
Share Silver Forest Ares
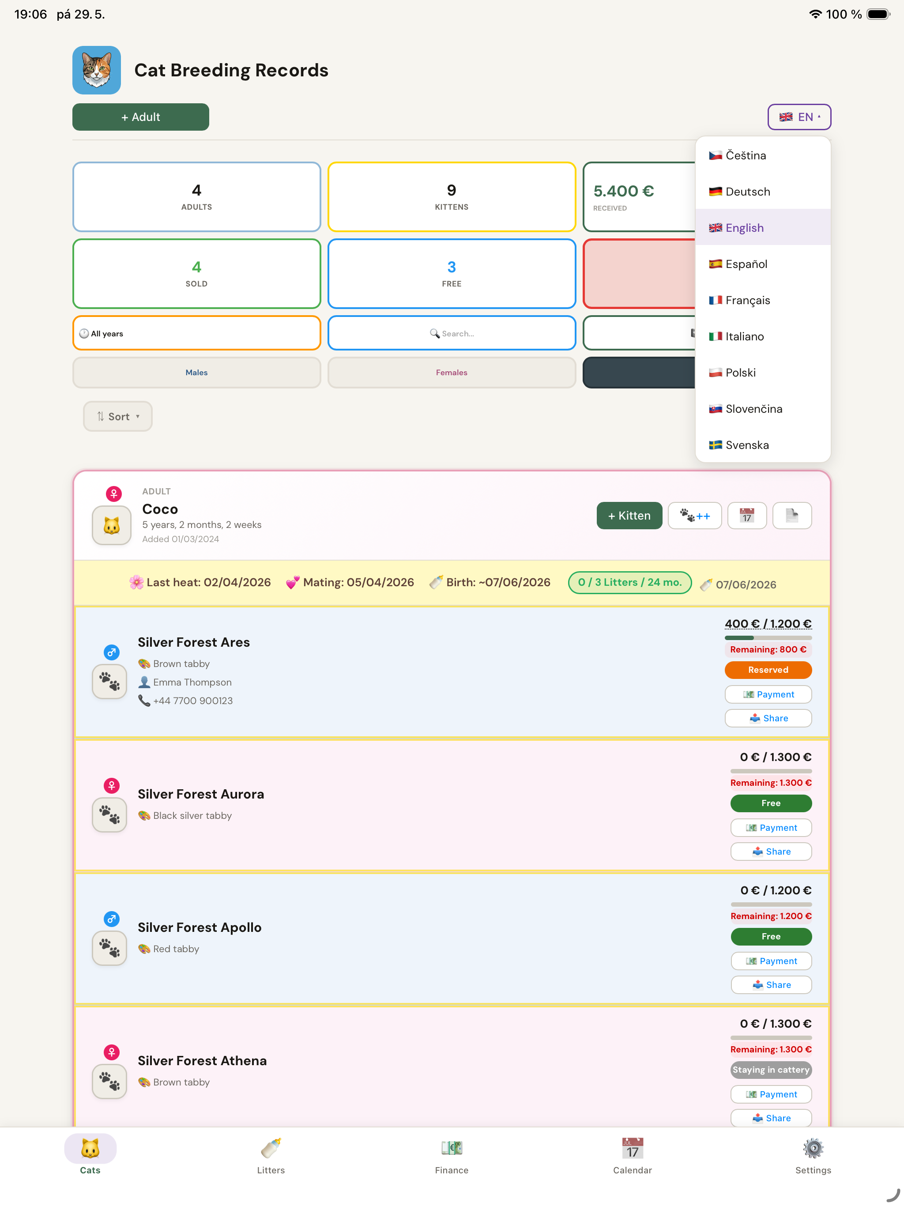pyautogui.click(x=768, y=718)
